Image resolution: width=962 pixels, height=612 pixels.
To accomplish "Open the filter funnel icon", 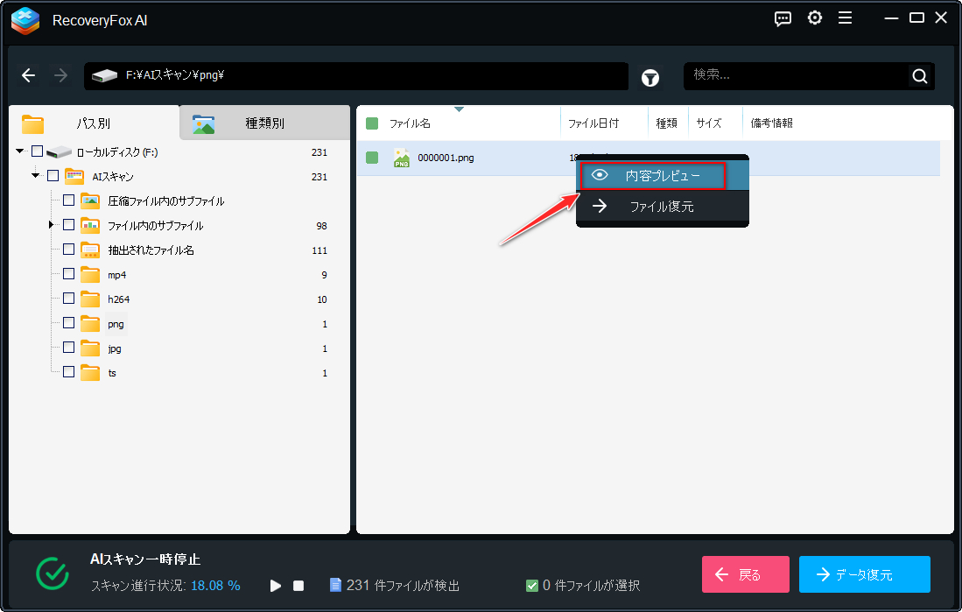I will coord(650,78).
